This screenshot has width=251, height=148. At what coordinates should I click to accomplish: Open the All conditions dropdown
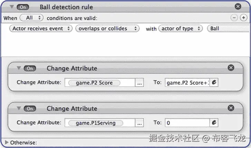(x=31, y=18)
